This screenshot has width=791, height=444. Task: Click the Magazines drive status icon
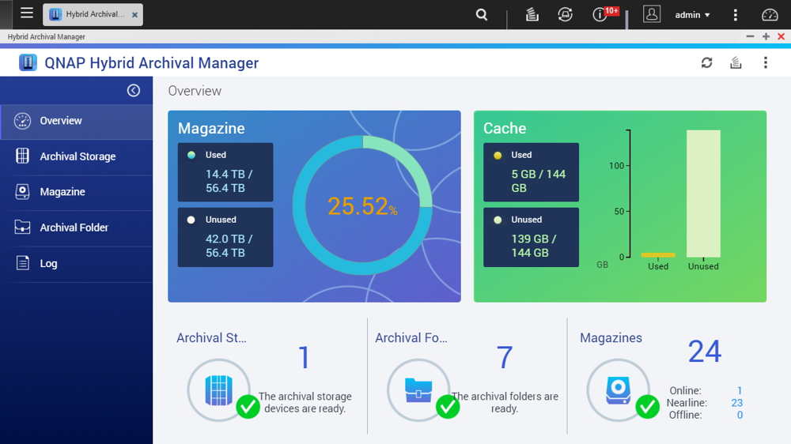(x=619, y=390)
